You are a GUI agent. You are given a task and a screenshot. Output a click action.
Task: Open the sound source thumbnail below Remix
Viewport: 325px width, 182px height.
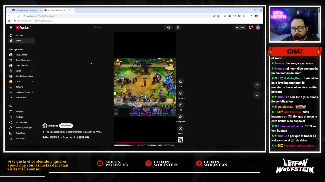click(181, 140)
